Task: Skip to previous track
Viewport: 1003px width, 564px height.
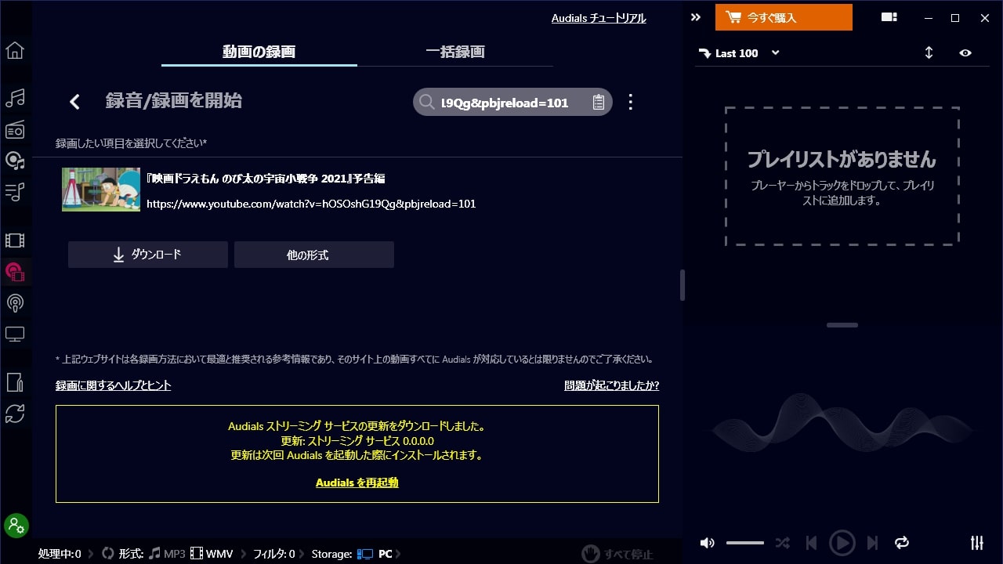Action: point(812,543)
